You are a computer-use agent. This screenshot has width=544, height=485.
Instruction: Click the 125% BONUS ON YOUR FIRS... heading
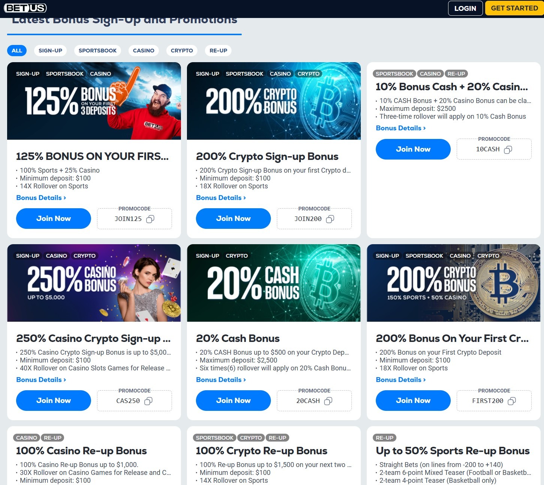93,157
